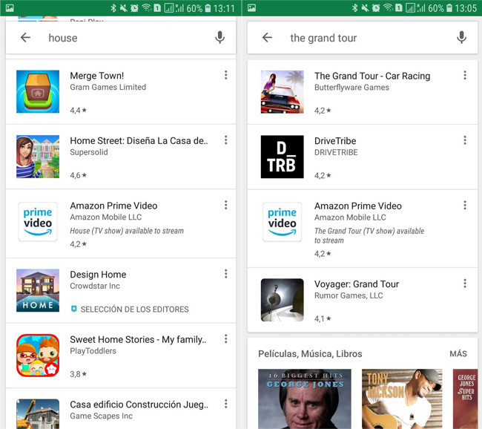Tap the 'SELECCIÓN DE LOS EDITORES' badge
The width and height of the screenshot is (482, 429).
[130, 310]
